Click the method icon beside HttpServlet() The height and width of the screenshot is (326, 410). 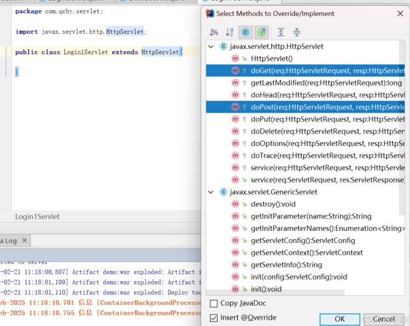tap(235, 59)
